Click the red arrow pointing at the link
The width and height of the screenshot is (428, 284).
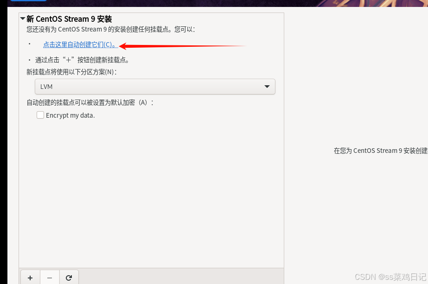[x=182, y=46]
